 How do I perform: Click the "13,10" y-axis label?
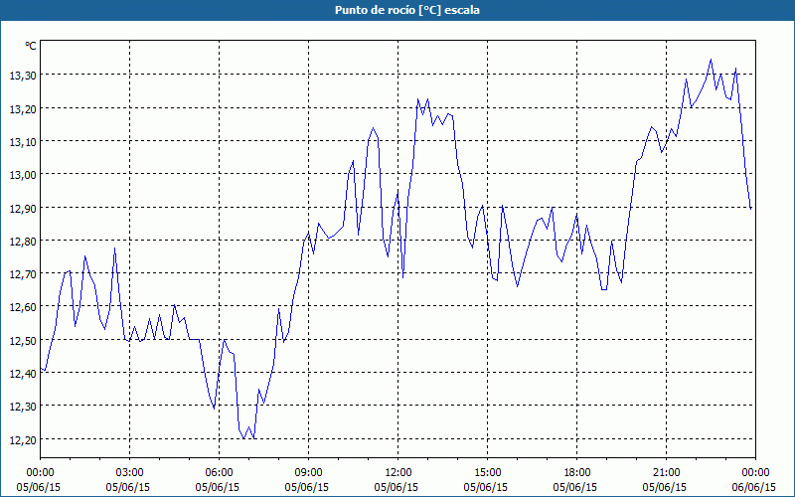(x=23, y=142)
